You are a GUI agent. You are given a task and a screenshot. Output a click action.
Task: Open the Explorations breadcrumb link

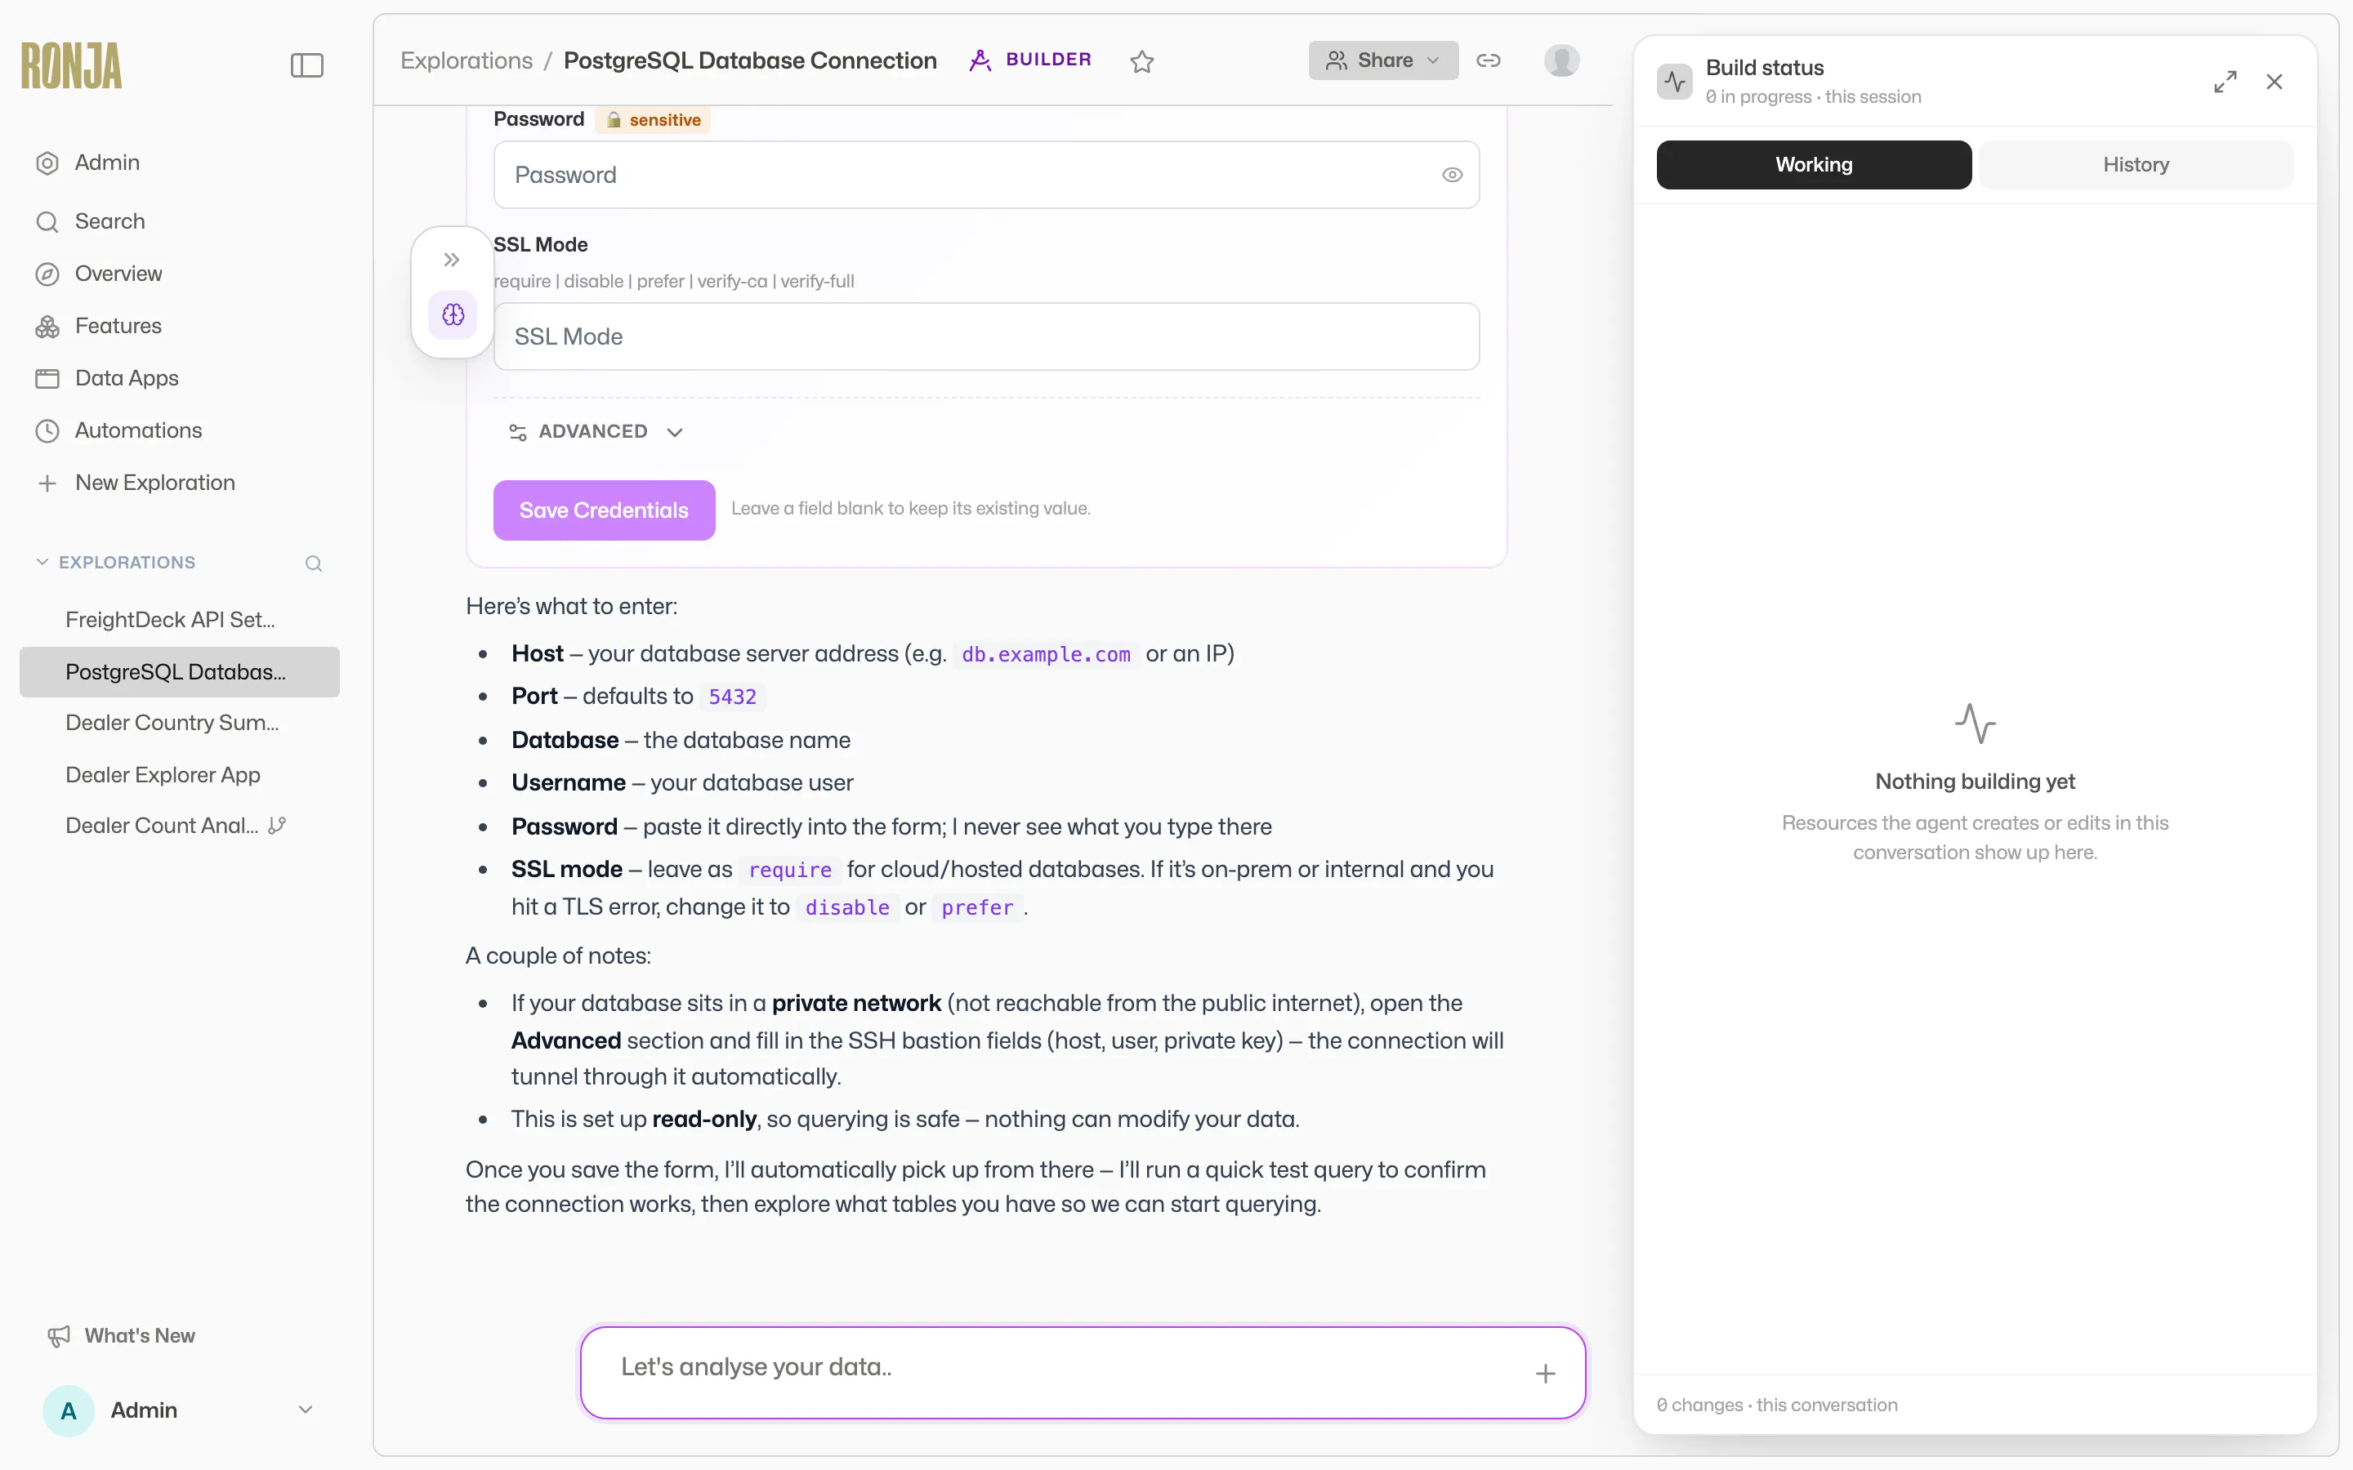(467, 60)
